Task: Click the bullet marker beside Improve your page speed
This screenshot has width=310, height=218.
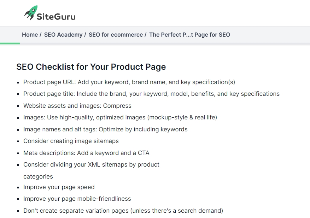Action: click(x=18, y=187)
